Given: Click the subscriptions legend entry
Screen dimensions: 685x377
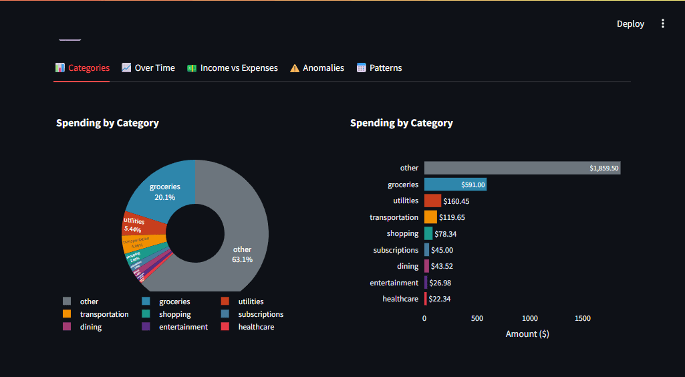Looking at the screenshot, I should [x=260, y=314].
